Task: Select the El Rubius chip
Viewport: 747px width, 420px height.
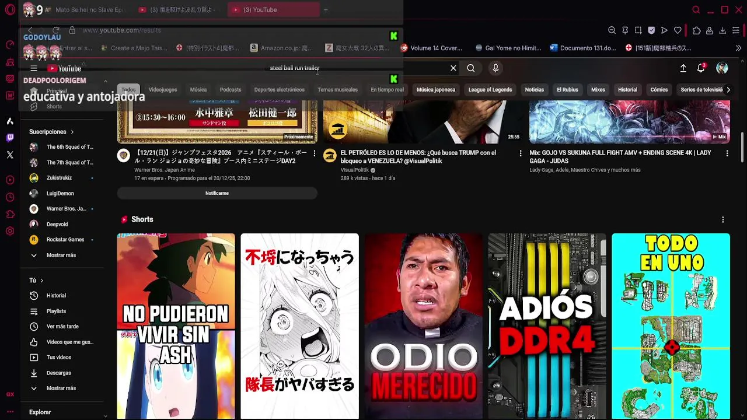Action: (x=567, y=90)
